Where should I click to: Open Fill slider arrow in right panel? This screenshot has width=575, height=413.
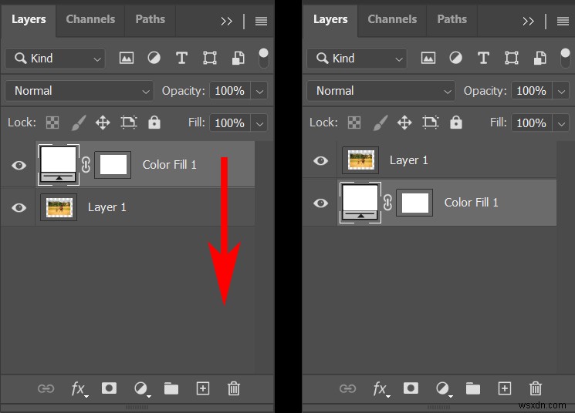point(561,123)
